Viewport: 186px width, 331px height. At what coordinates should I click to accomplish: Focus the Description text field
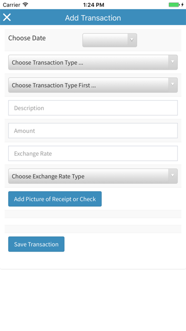tap(93, 108)
